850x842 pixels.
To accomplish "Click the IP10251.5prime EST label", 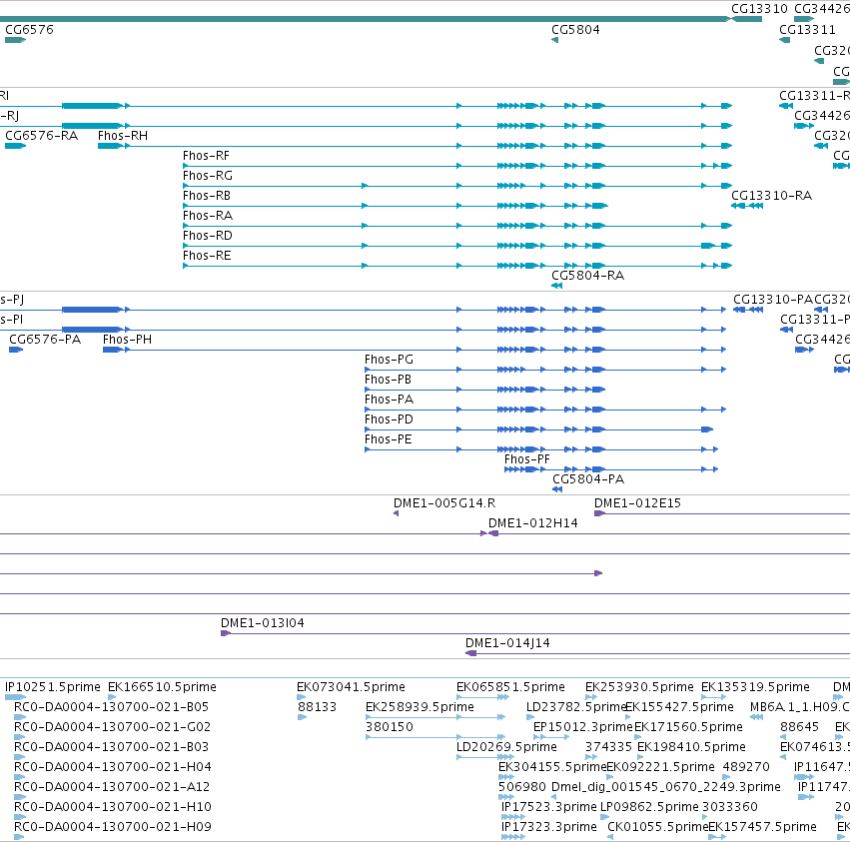I will tap(53, 687).
